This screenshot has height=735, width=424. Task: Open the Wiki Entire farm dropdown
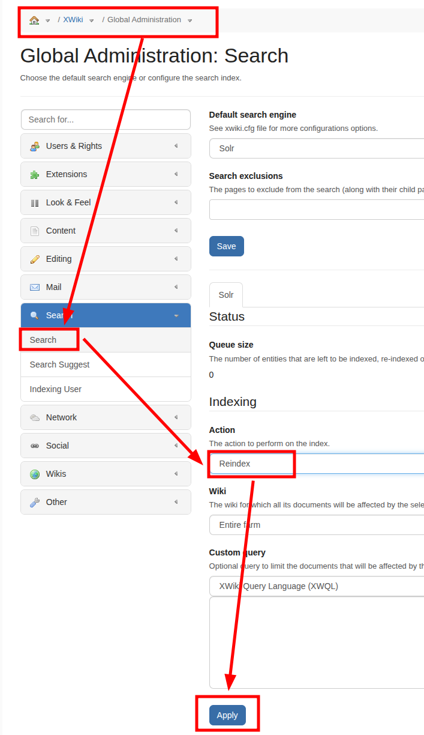(x=317, y=525)
